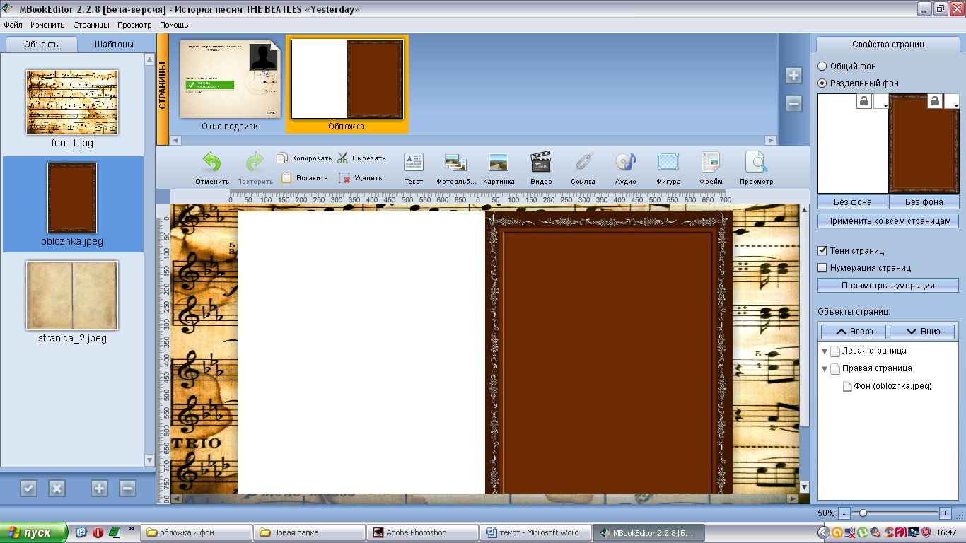Open the пуск Start menu
Viewport: 966px width, 543px height.
click(x=34, y=532)
